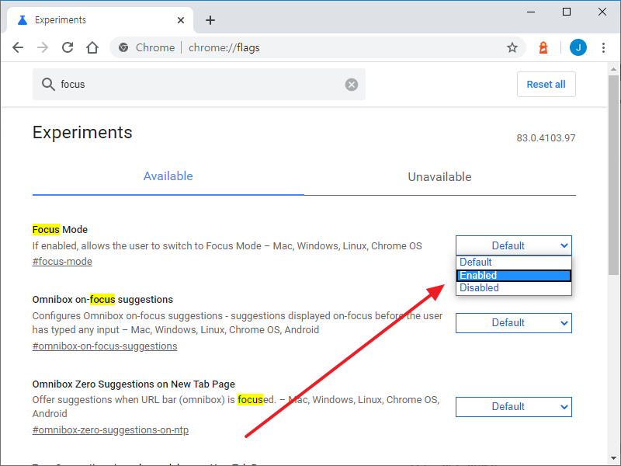Viewport: 621px width, 466px height.
Task: Click Omnibox Zero Suggestions on New Tab Page title
Action: tap(134, 384)
